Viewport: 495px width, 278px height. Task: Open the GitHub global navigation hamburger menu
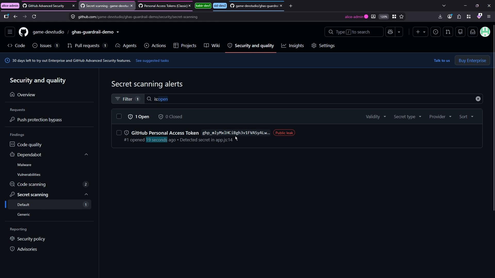point(10,32)
